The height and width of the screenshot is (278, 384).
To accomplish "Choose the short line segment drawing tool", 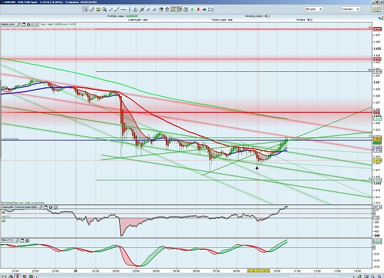I will 111,10.
